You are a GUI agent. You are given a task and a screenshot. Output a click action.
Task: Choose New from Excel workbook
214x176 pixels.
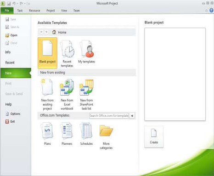[x=67, y=94]
